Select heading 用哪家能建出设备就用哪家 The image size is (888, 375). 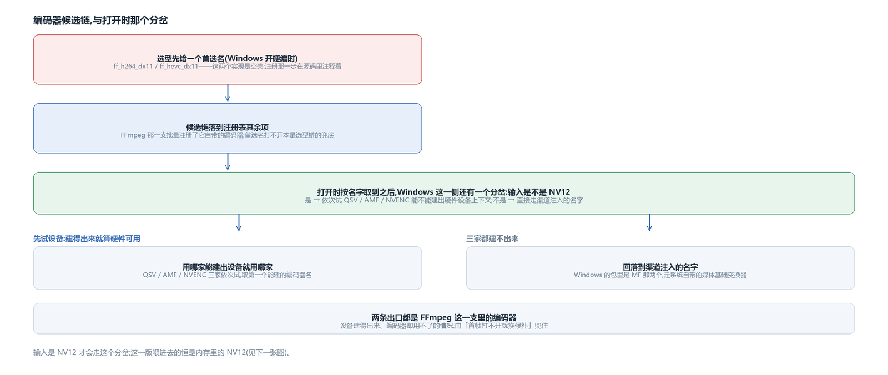(x=228, y=267)
